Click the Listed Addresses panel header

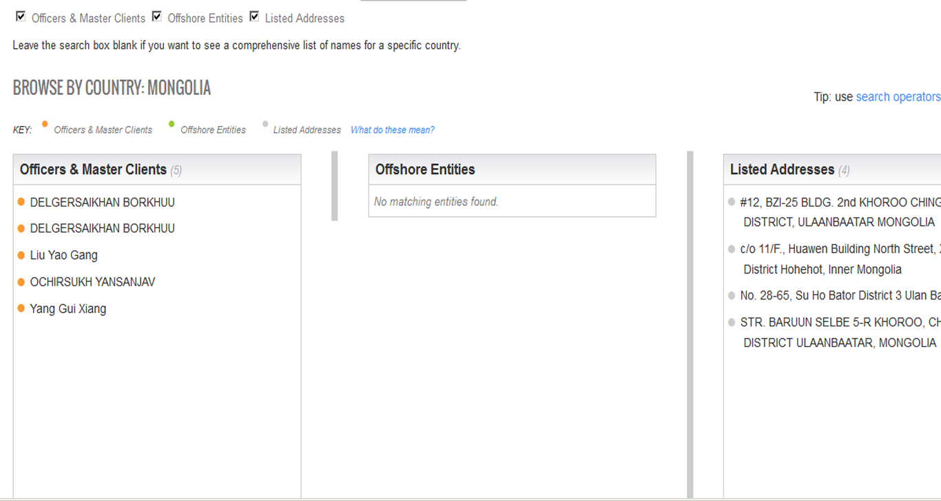(782, 170)
